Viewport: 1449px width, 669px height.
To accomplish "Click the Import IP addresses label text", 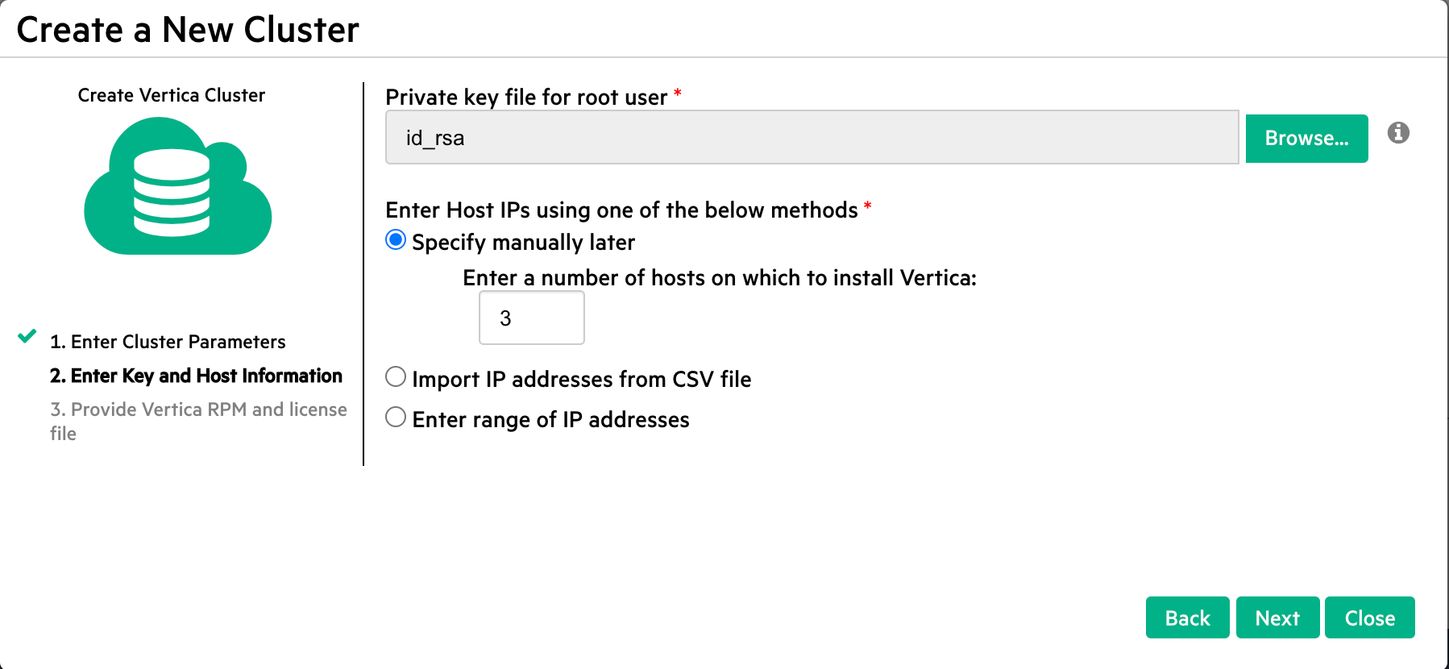I will pos(582,380).
